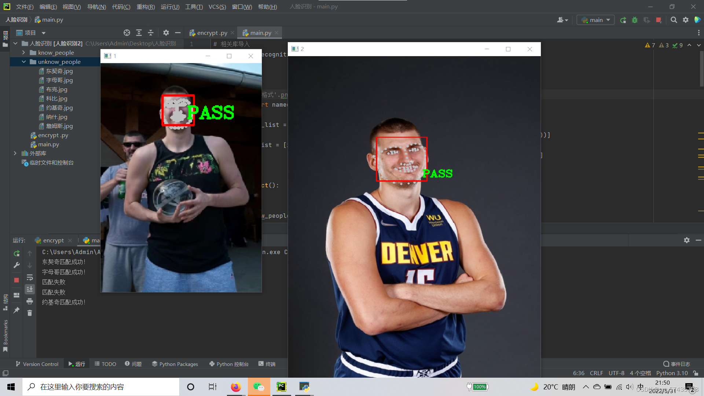Viewport: 704px width, 396px height.
Task: Click the Python 3.10 interpreter in the status bar
Action: click(x=672, y=373)
